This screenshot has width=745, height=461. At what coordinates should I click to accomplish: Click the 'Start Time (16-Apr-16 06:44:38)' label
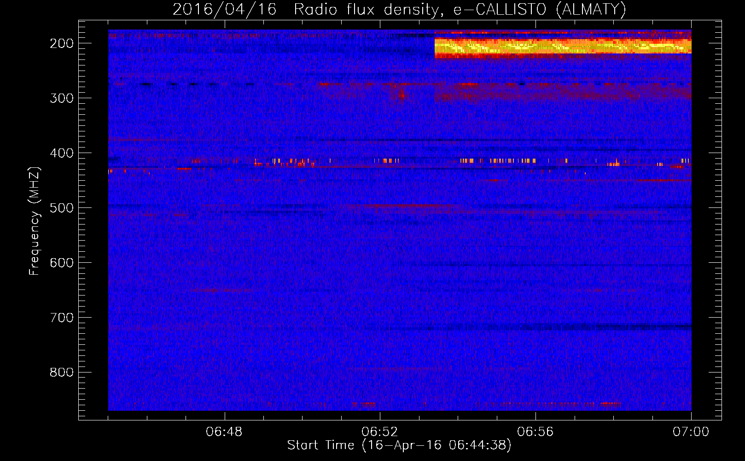399,445
